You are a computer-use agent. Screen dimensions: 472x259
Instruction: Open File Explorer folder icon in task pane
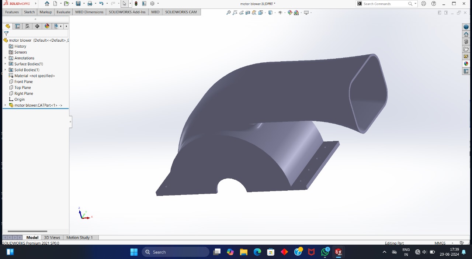click(x=466, y=49)
